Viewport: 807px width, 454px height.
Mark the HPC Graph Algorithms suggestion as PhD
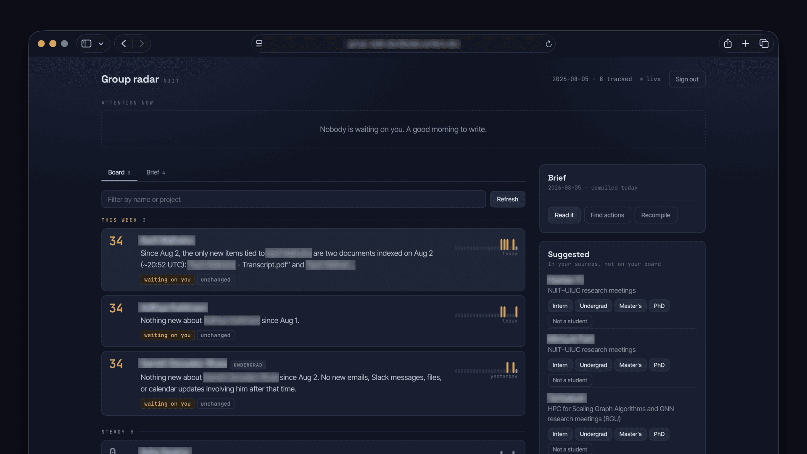point(659,434)
